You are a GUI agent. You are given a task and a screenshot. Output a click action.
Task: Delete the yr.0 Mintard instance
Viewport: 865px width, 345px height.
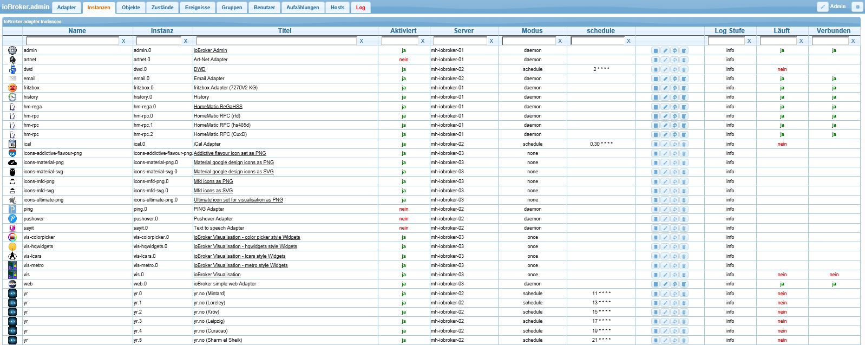click(684, 294)
